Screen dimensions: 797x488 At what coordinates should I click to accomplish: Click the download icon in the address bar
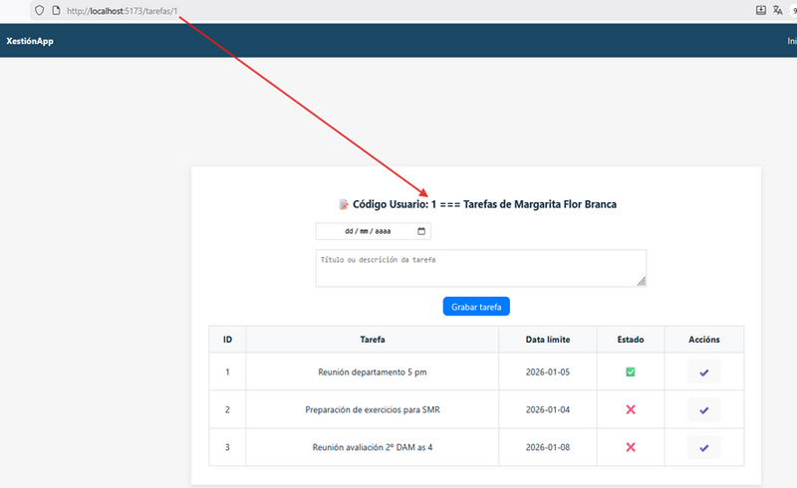(760, 10)
